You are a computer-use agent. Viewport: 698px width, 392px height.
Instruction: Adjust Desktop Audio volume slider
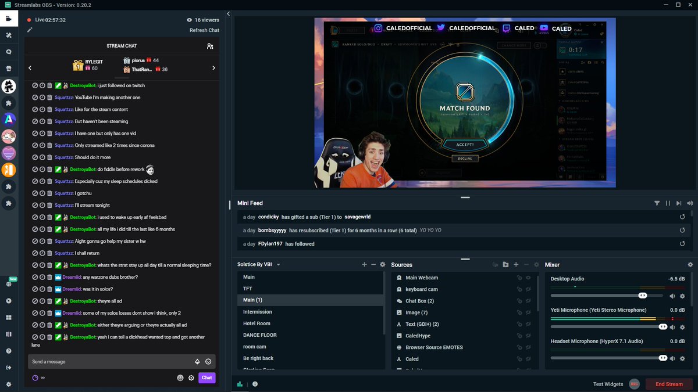[x=608, y=296]
